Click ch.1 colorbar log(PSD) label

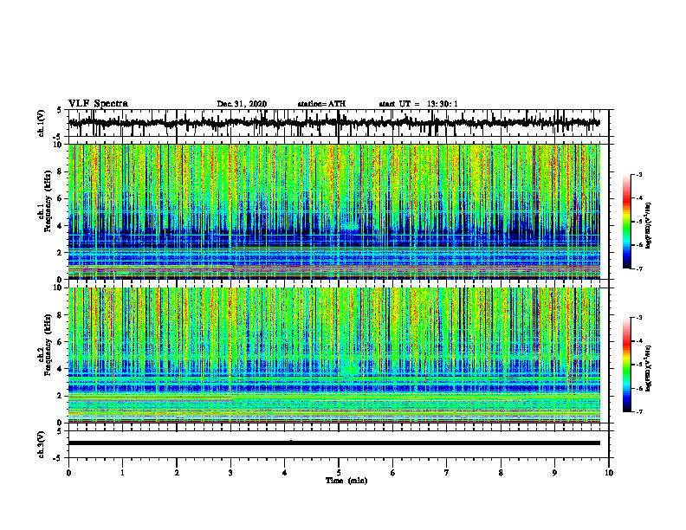click(x=649, y=225)
